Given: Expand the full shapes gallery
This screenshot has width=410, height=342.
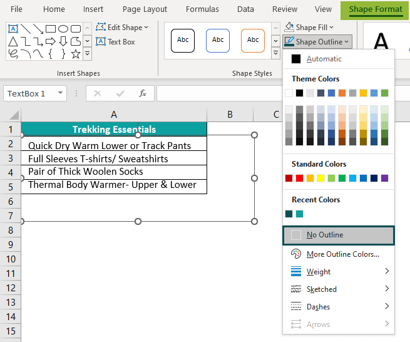Looking at the screenshot, I should pyautogui.click(x=88, y=54).
